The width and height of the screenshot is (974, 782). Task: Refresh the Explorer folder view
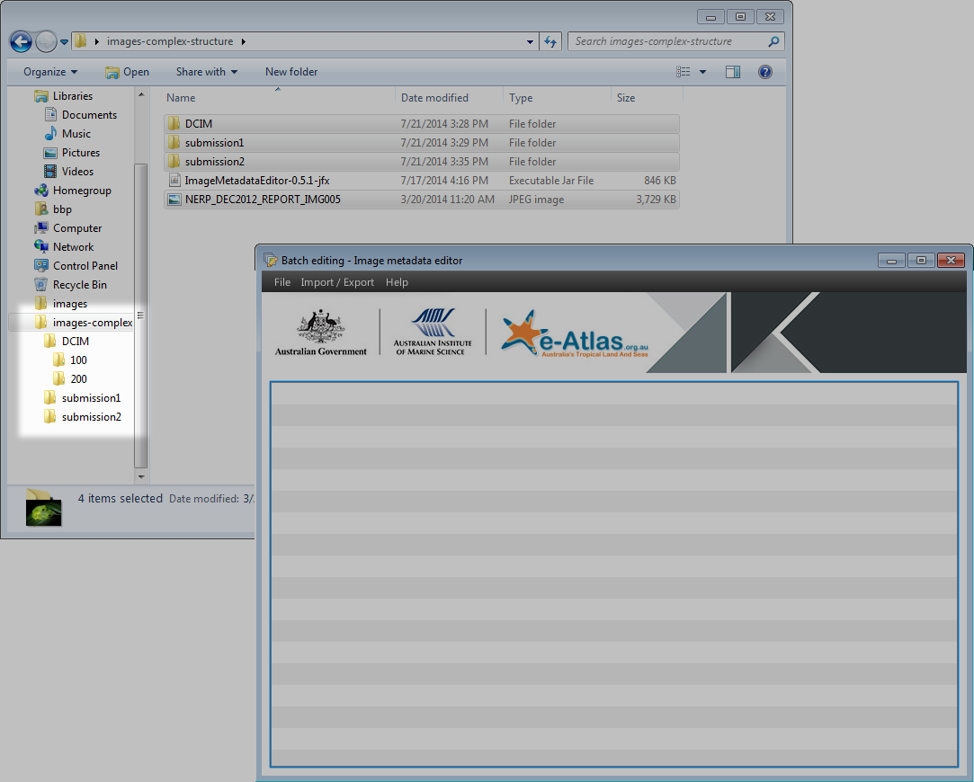(x=550, y=41)
